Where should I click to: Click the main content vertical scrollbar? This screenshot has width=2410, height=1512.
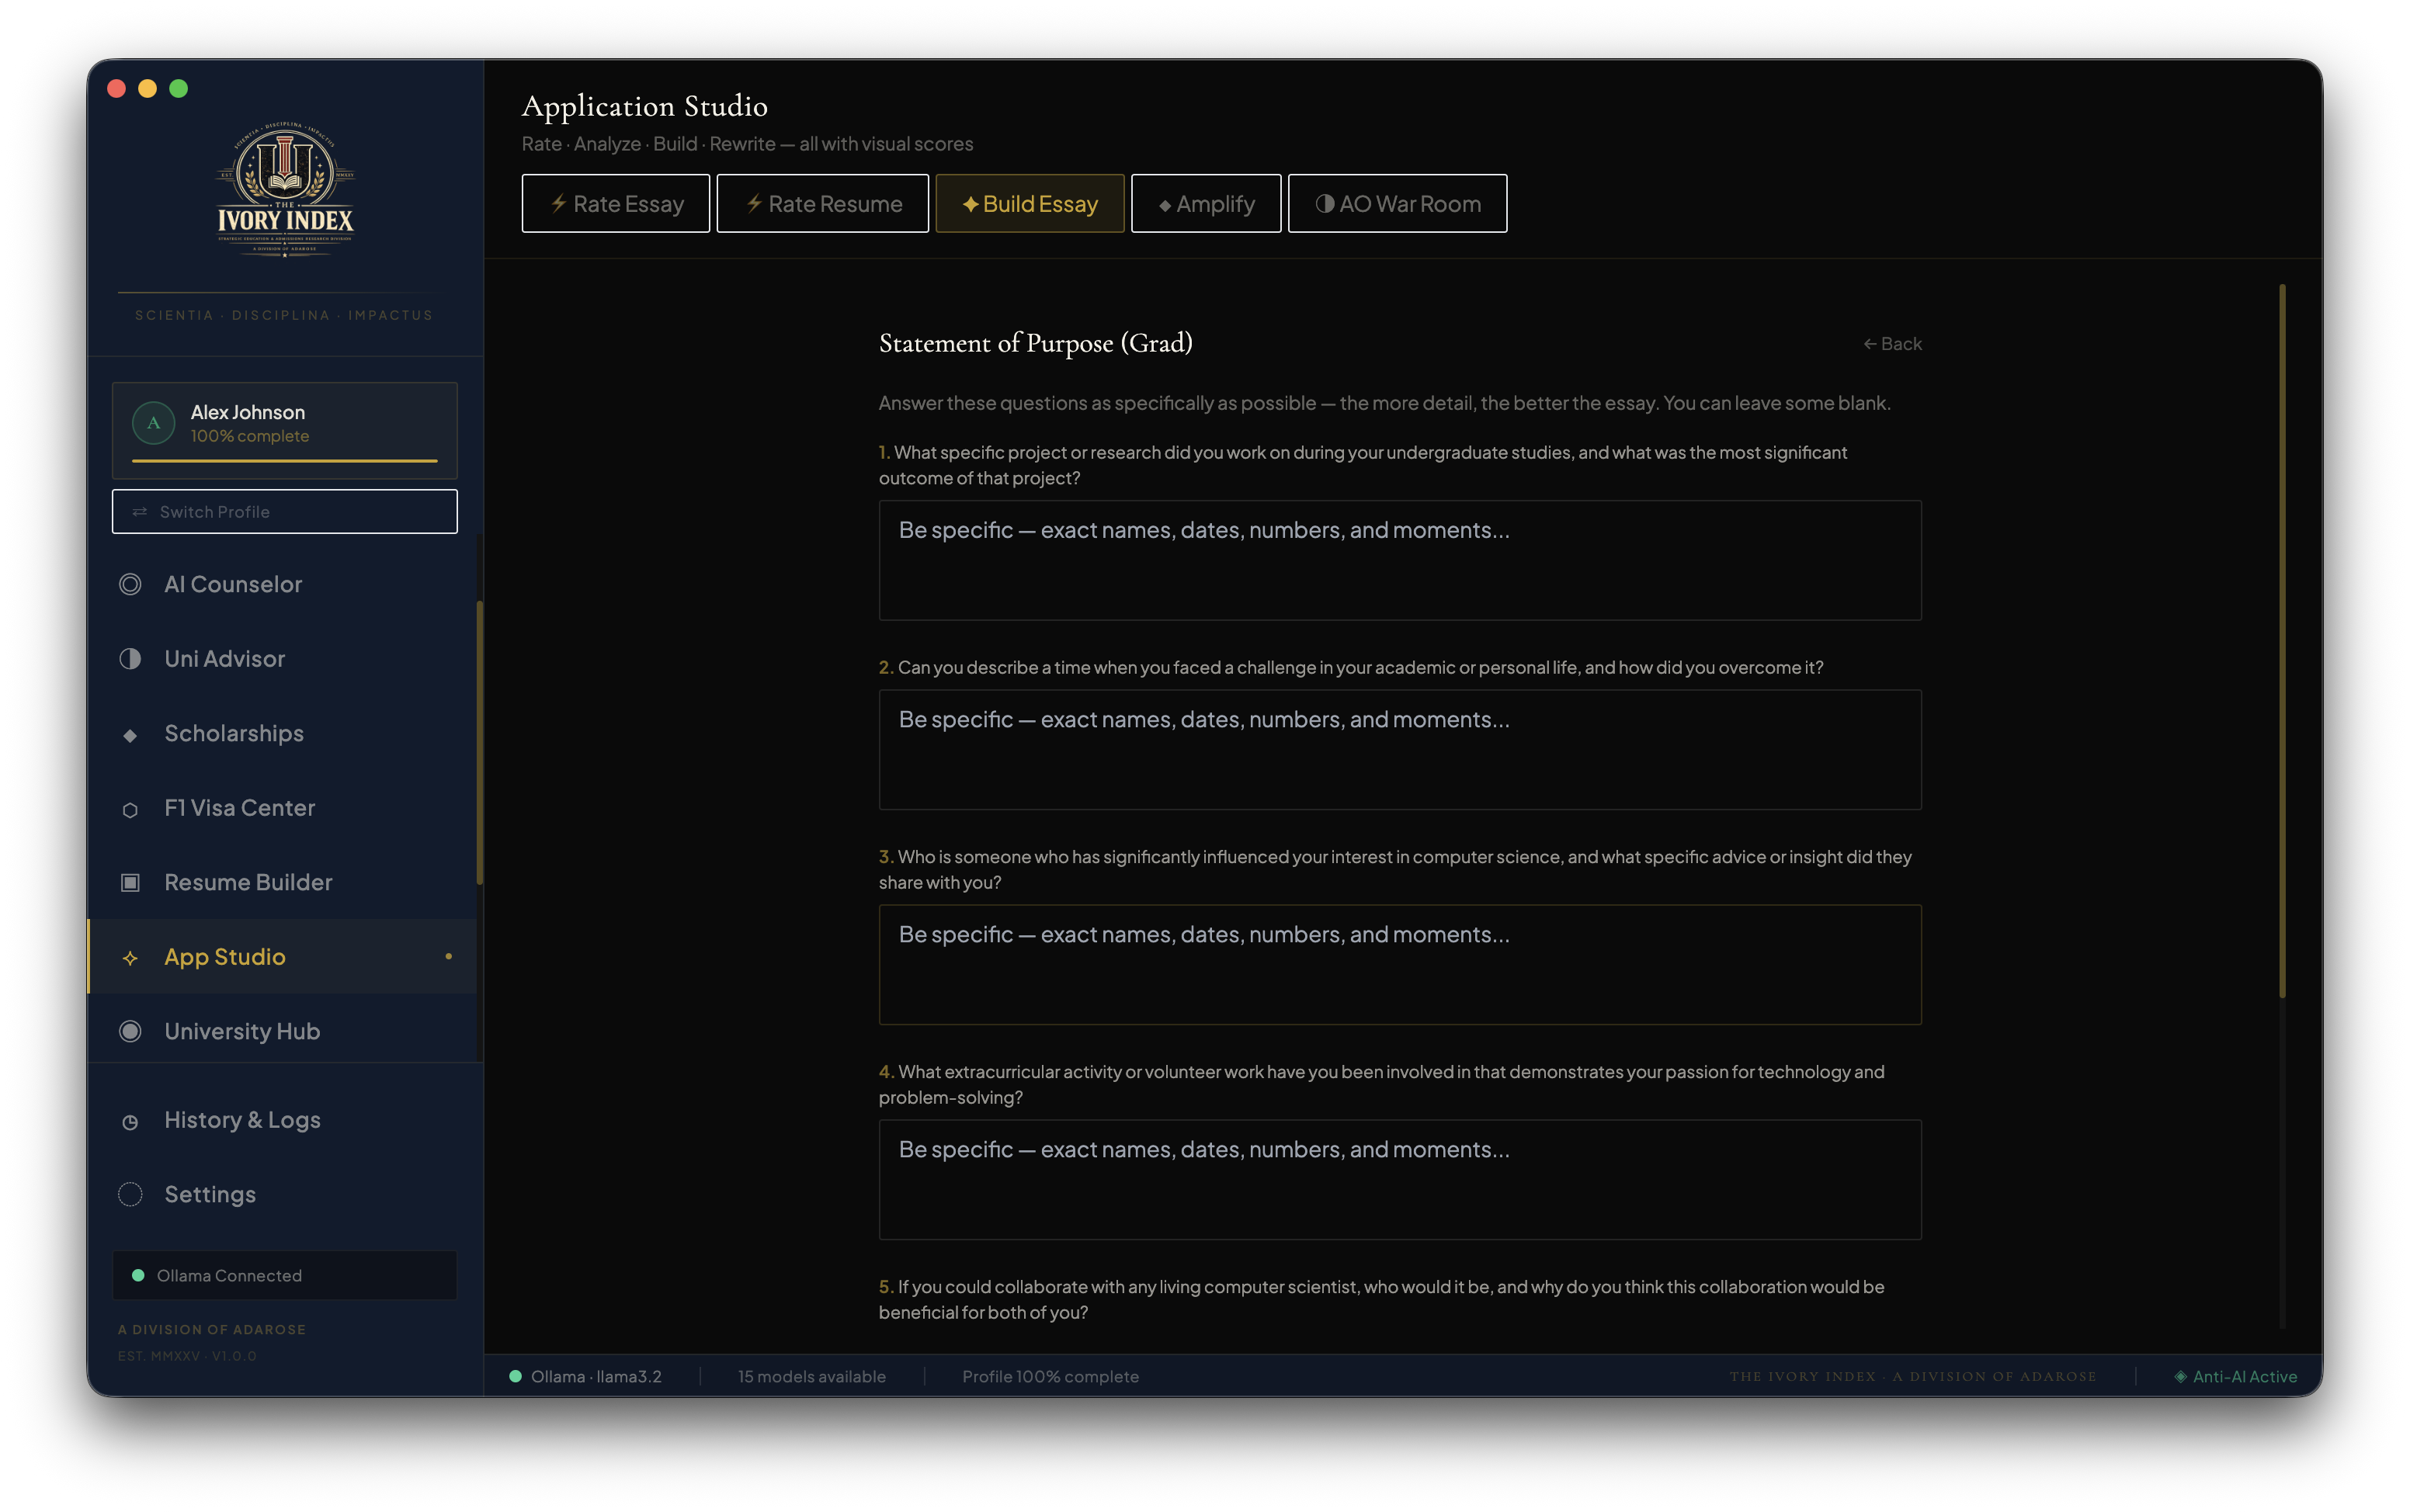click(2283, 641)
